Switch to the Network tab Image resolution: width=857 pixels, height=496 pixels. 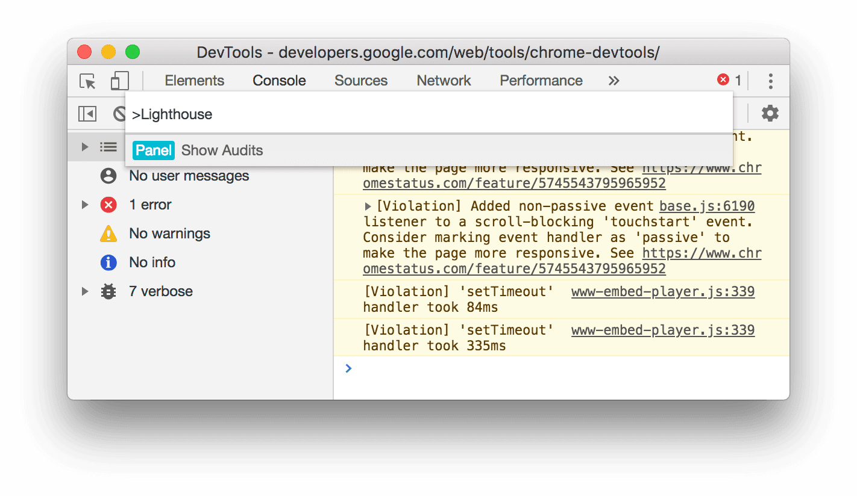point(443,80)
